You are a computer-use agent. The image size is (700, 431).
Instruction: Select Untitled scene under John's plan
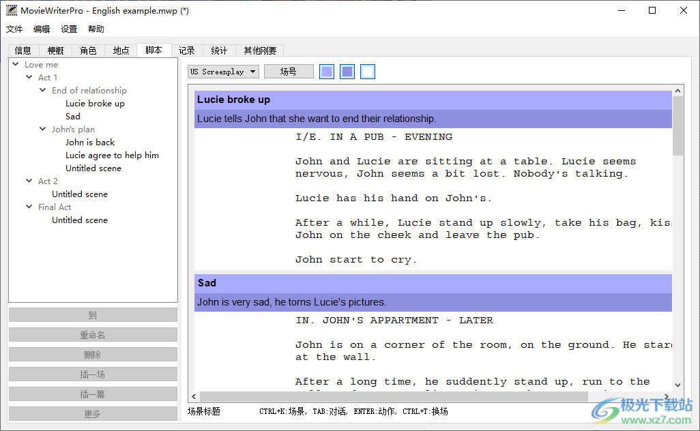point(93,168)
